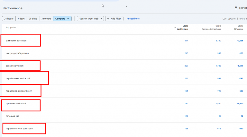This screenshot has height=137, width=247.
Task: Select the Compare tab
Action: tap(62, 19)
